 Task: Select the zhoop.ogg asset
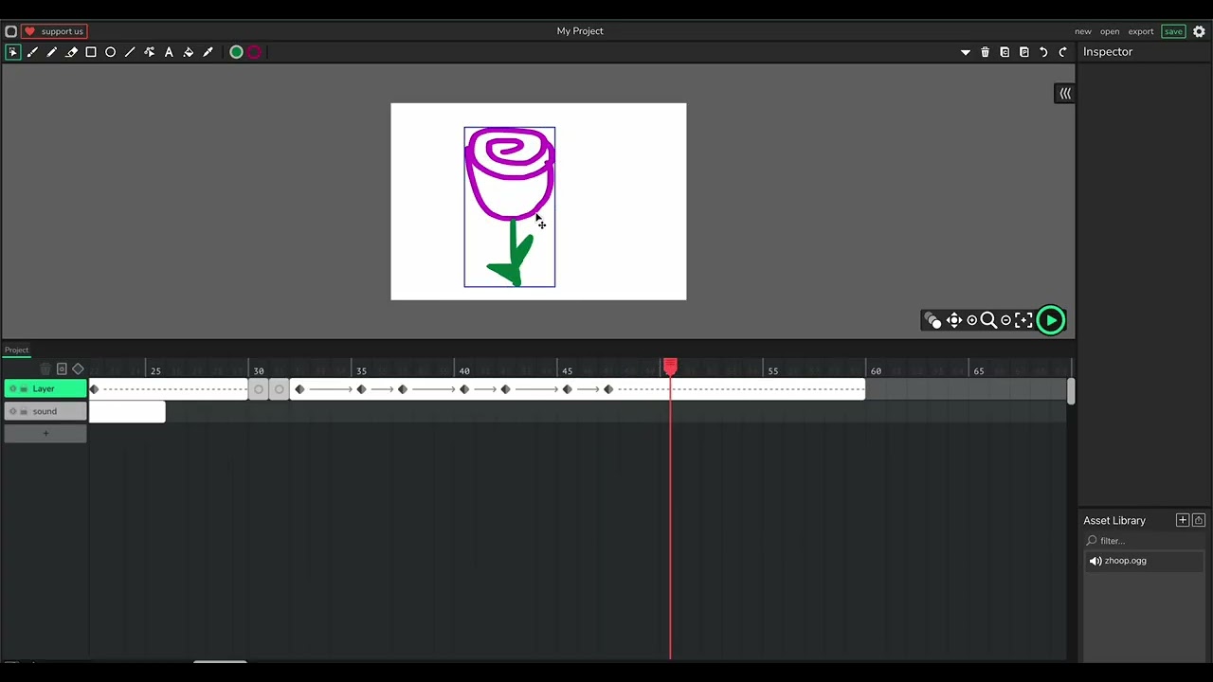point(1145,561)
